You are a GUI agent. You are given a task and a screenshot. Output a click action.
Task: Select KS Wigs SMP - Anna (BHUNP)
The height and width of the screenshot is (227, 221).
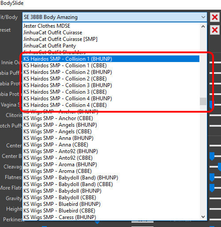(x=111, y=138)
